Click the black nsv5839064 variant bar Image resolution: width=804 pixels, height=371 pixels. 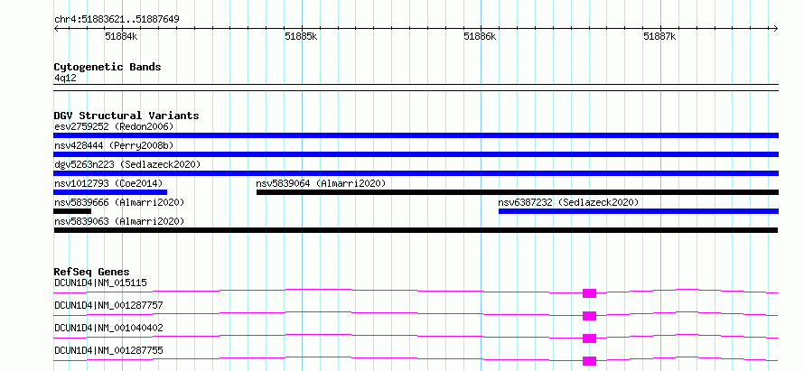tap(518, 192)
